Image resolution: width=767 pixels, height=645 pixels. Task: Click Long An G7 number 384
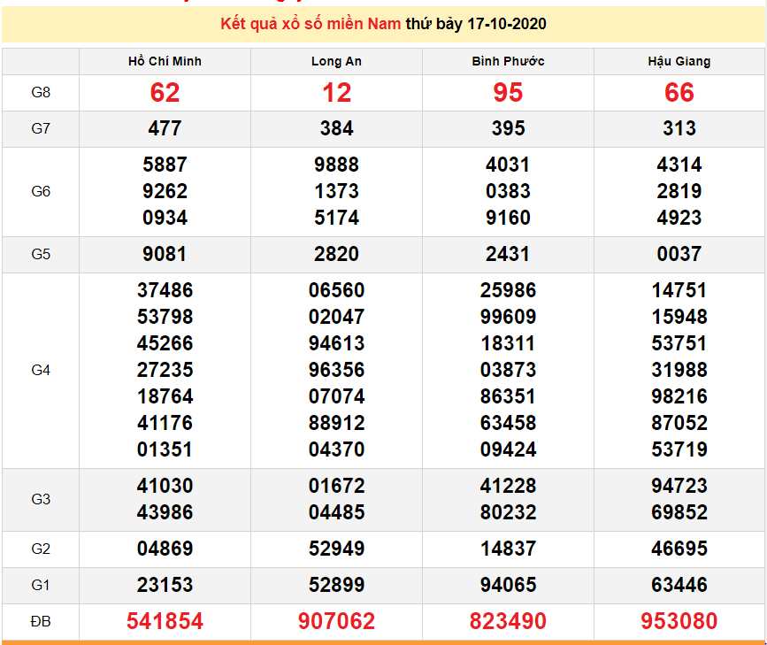336,128
